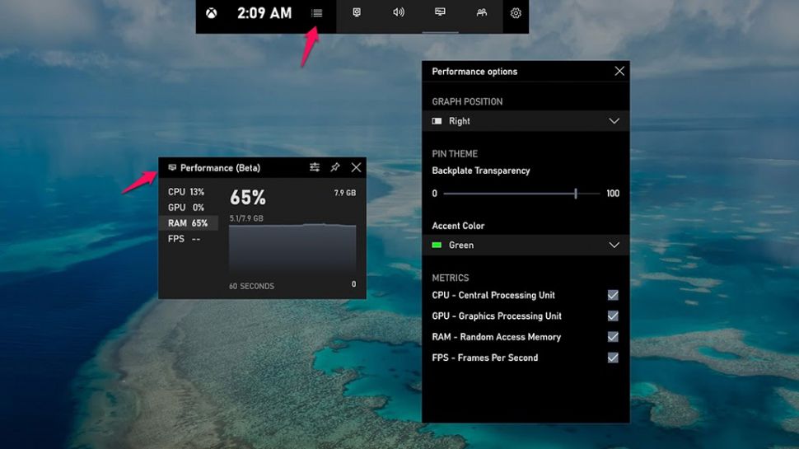Image resolution: width=799 pixels, height=449 pixels.
Task: Open Game Bar settings gear
Action: pos(516,13)
